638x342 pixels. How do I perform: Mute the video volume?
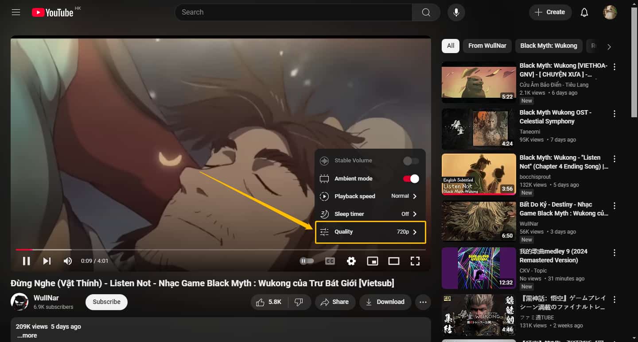pos(68,261)
